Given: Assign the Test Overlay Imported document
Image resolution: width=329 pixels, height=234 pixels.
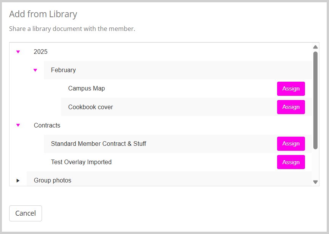Looking at the screenshot, I should coord(291,162).
